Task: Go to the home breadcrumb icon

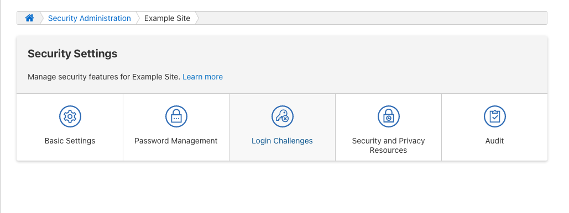Action: click(29, 18)
